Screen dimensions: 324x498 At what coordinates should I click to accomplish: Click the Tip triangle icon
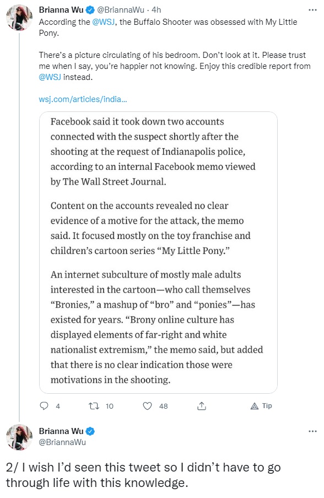255,406
